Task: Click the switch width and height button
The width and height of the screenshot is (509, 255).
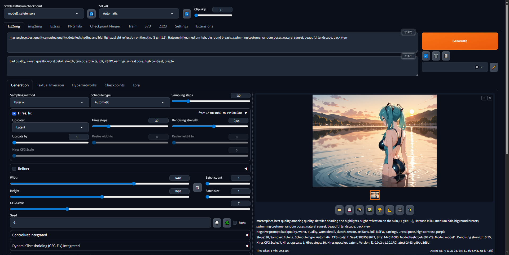Action: tap(198, 187)
